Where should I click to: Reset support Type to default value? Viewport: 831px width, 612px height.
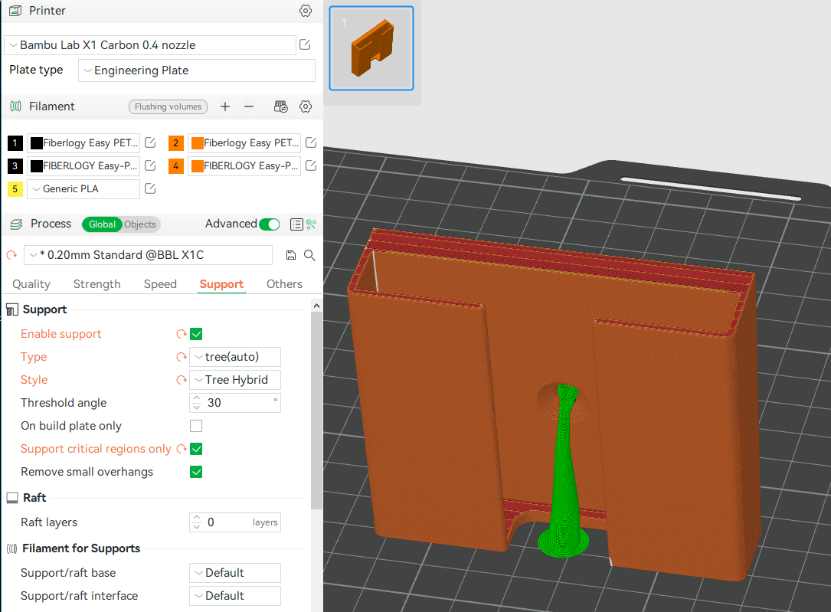click(x=182, y=357)
